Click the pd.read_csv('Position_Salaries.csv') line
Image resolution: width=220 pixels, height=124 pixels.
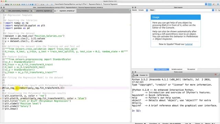point(35,36)
